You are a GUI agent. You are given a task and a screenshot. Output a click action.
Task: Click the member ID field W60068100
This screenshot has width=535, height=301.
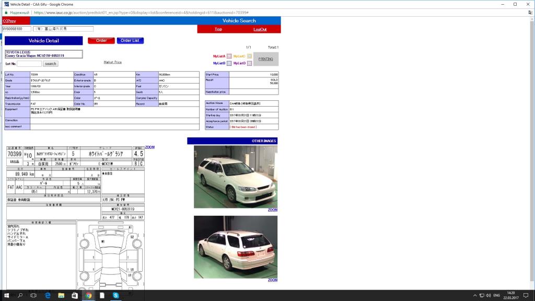pyautogui.click(x=17, y=29)
